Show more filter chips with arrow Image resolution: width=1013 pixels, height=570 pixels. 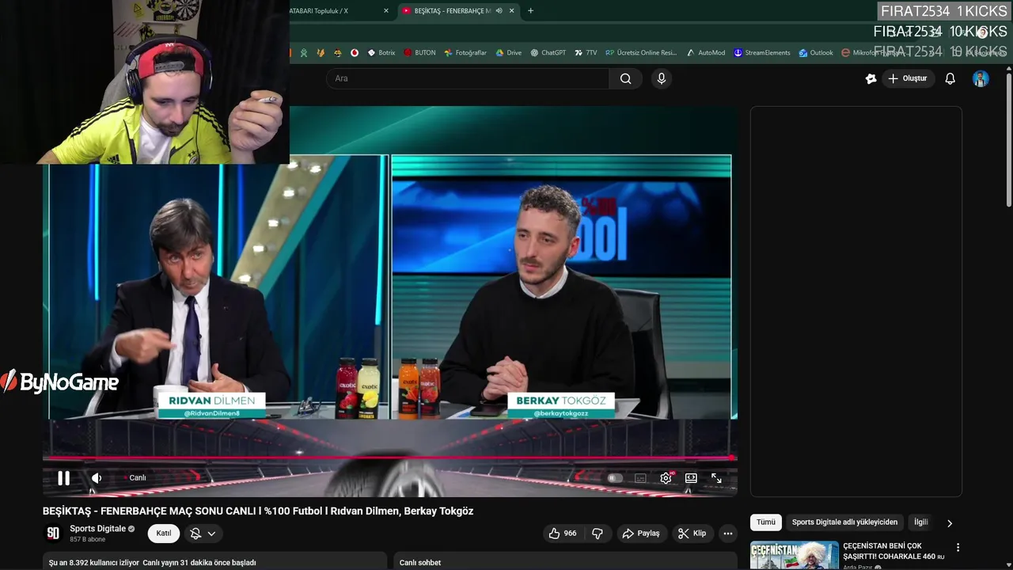tap(950, 523)
